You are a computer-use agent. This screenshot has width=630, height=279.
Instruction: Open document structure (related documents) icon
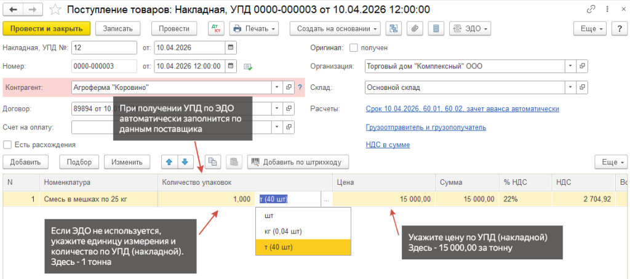pyautogui.click(x=394, y=28)
